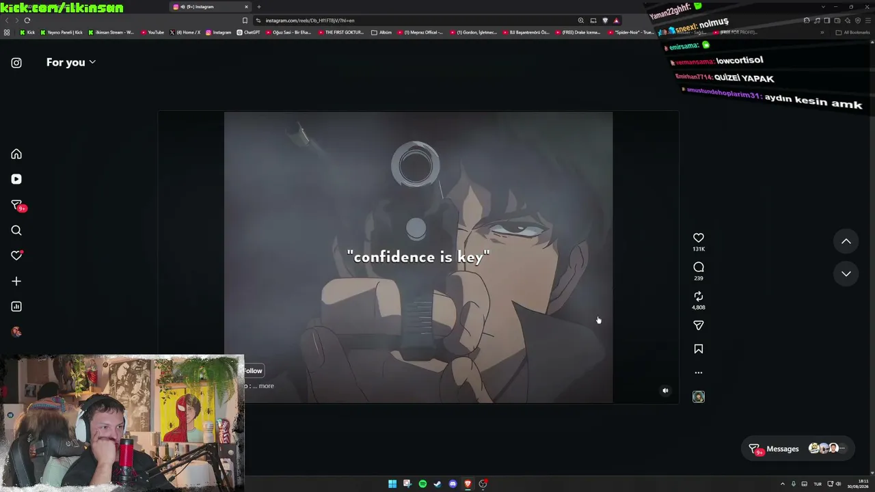Open the dashboard chart icon in the sidebar
This screenshot has width=875, height=492.
[16, 307]
